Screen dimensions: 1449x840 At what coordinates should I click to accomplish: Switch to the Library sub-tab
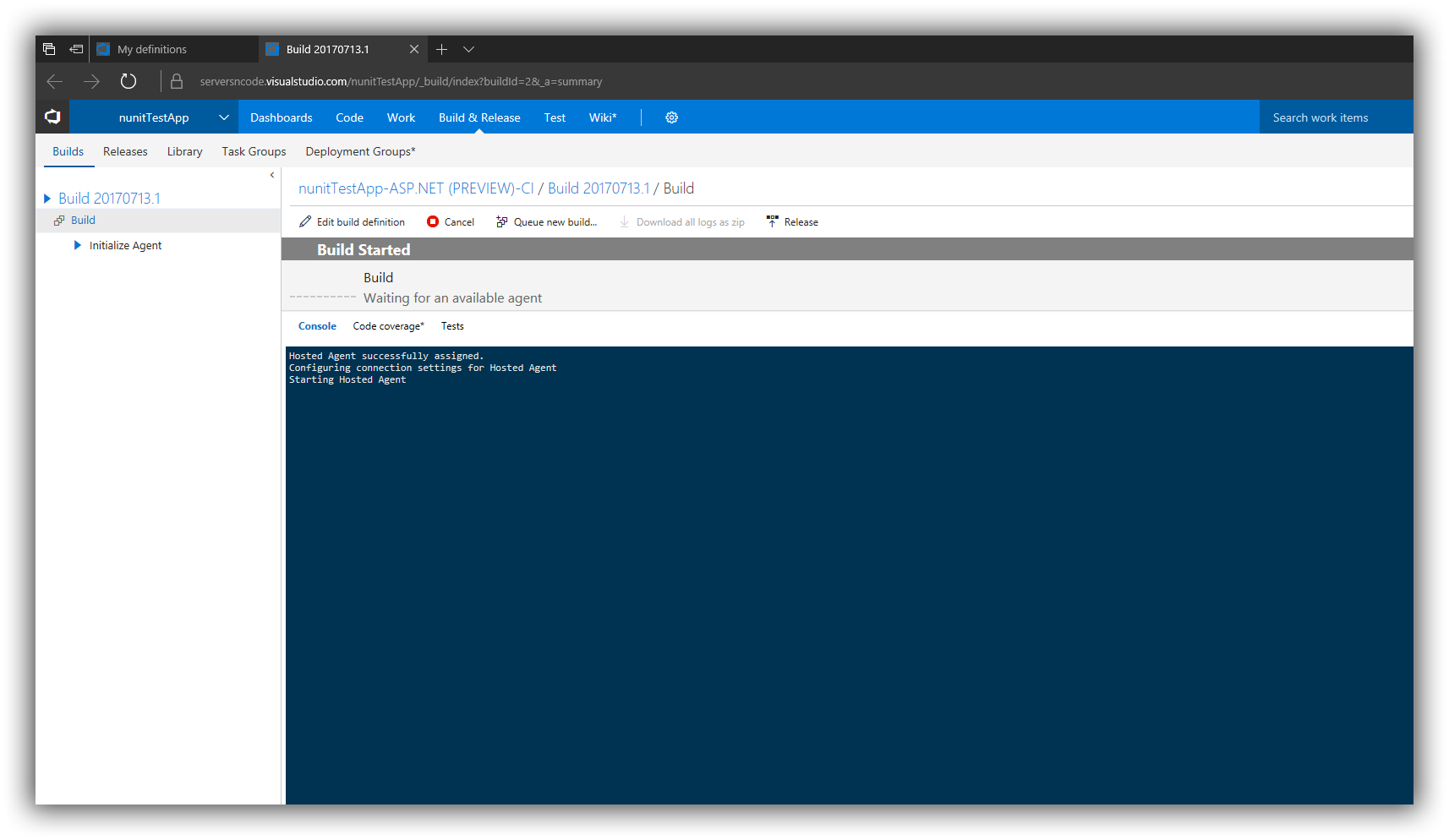(x=184, y=151)
